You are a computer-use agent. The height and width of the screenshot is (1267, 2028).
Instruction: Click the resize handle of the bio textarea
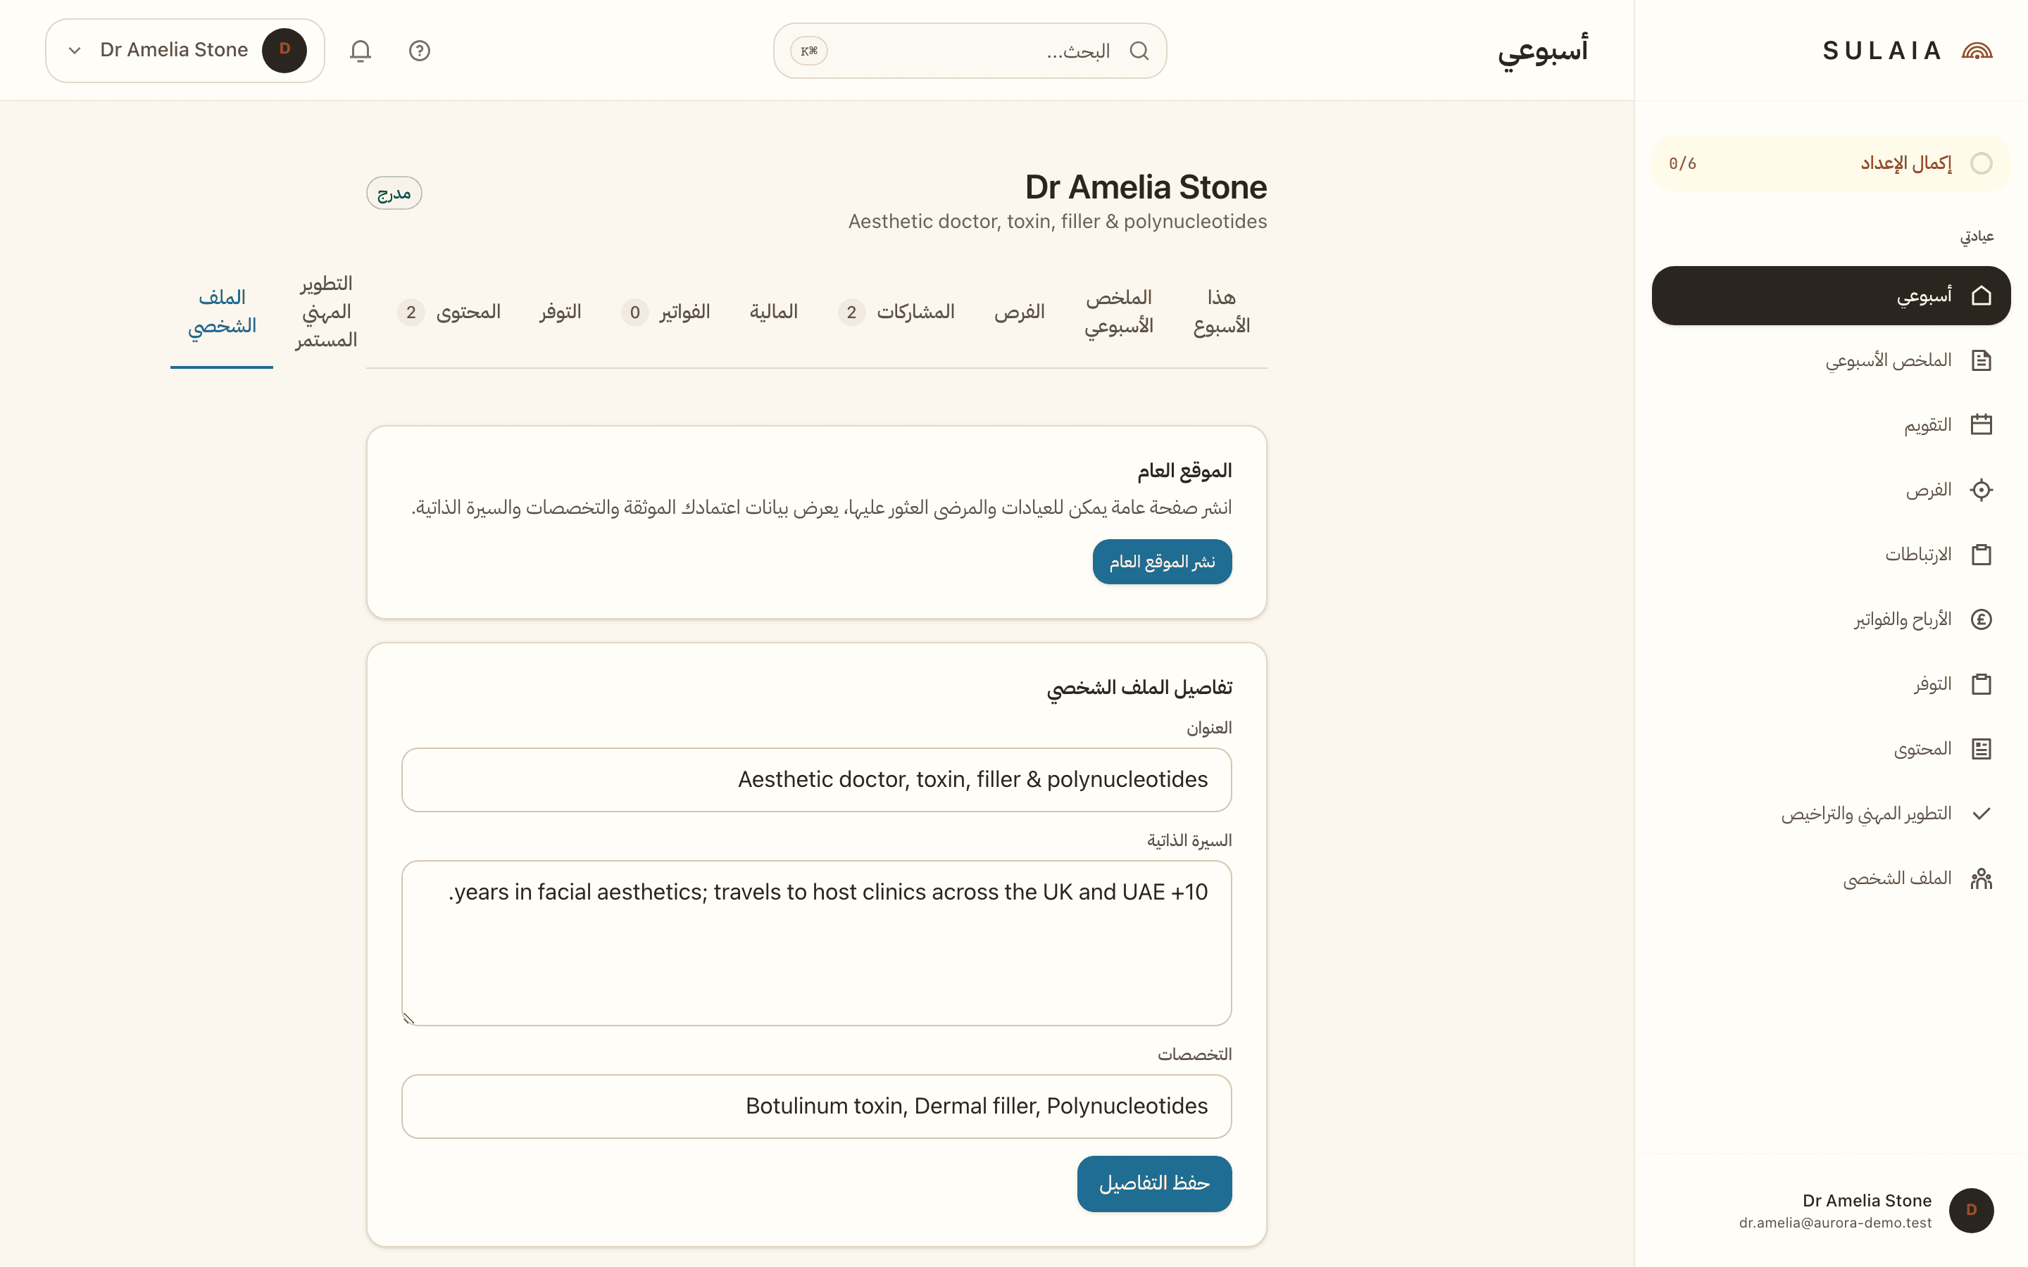click(x=409, y=1018)
